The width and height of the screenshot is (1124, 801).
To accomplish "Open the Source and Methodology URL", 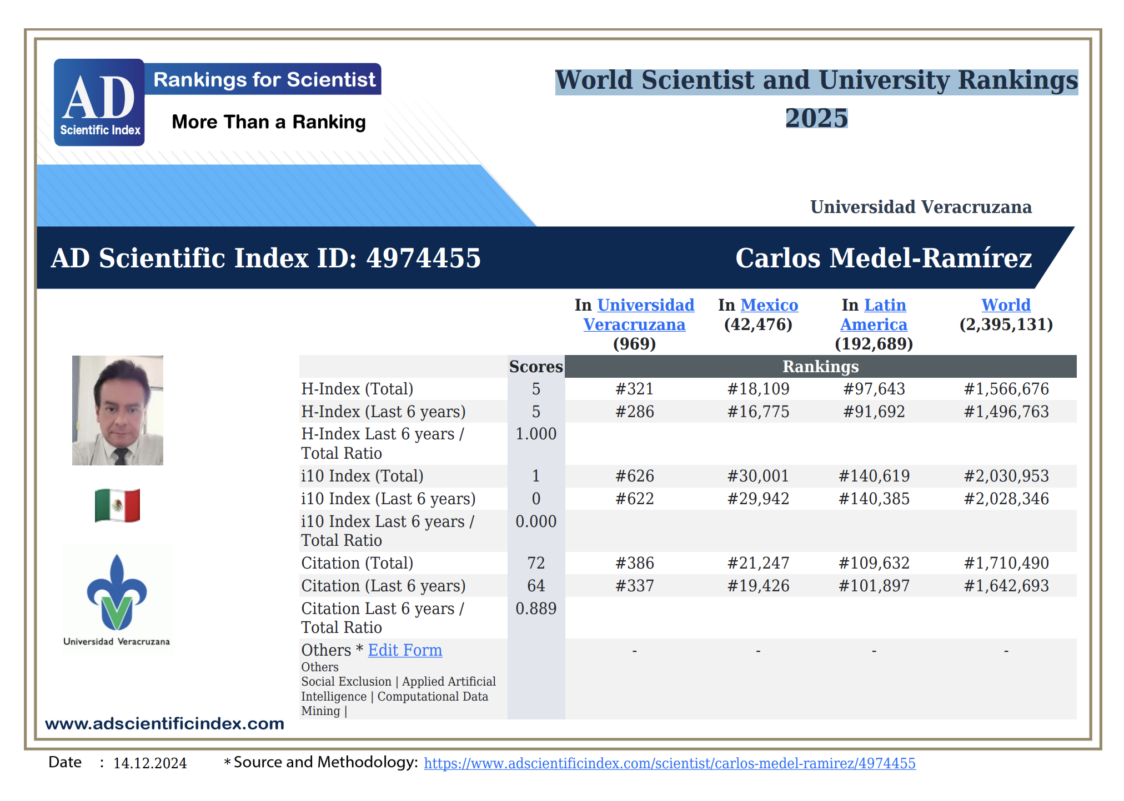I will (669, 763).
